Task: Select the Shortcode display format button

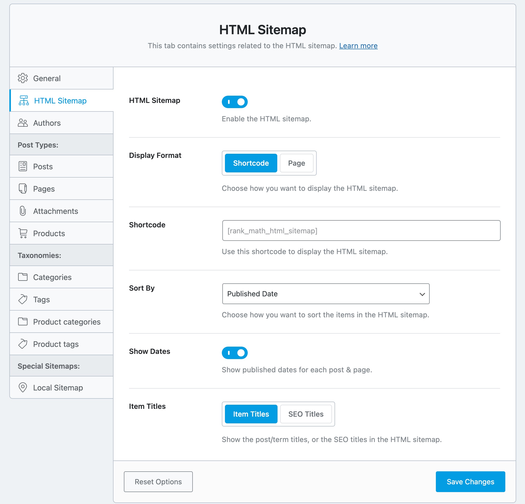Action: point(251,163)
